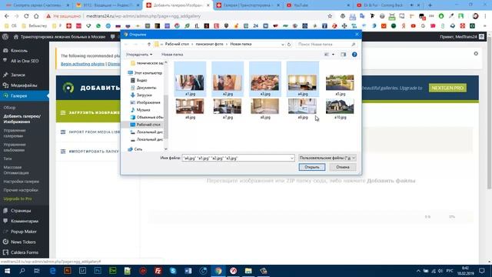Expand the address bar path history dropdown
This screenshot has height=277, width=492.
point(282,45)
